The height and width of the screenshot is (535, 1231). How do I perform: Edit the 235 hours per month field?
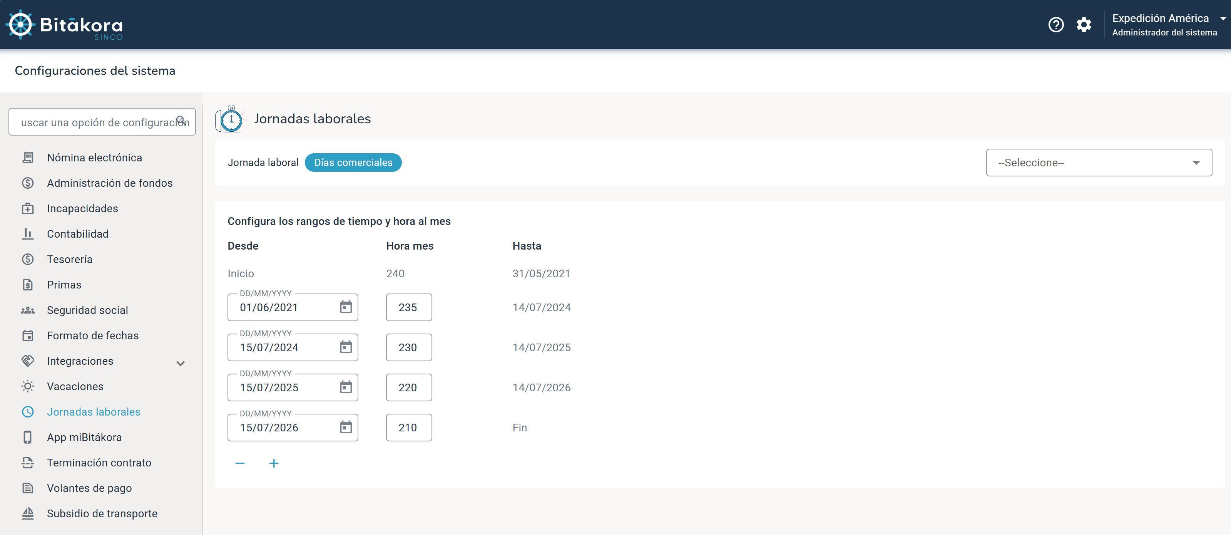click(x=409, y=307)
